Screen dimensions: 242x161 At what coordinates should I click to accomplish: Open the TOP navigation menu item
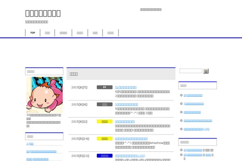coord(33,33)
